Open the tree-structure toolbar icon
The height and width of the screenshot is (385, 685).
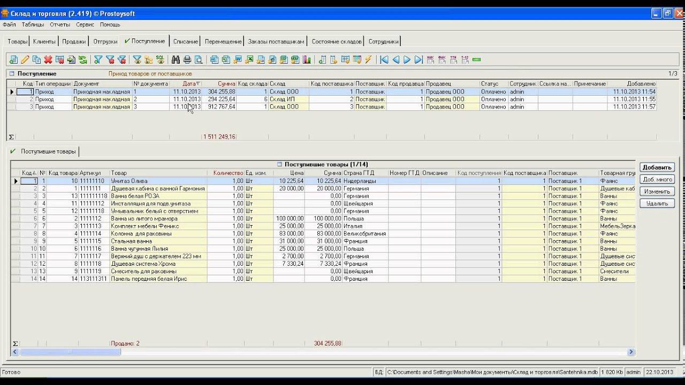click(x=148, y=60)
